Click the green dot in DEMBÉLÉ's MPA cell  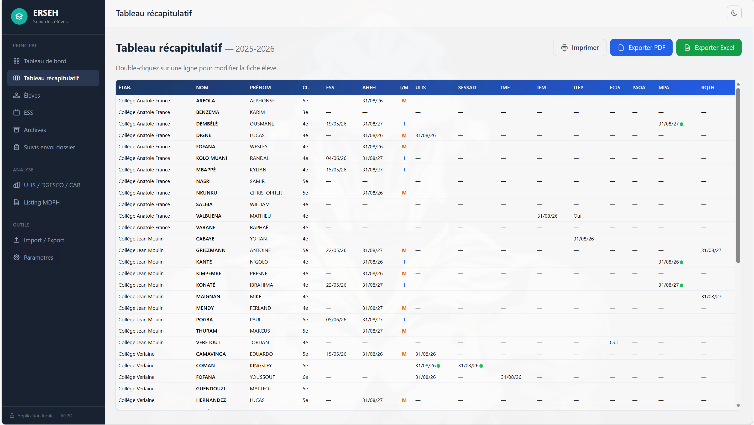681,124
